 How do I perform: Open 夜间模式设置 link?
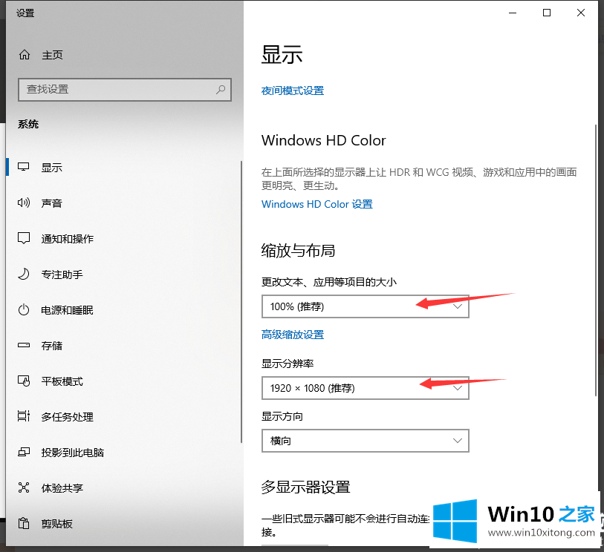(293, 91)
